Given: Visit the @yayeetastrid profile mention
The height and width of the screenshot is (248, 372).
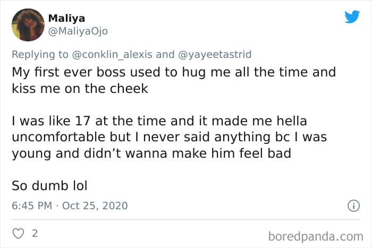Looking at the screenshot, I should point(213,54).
